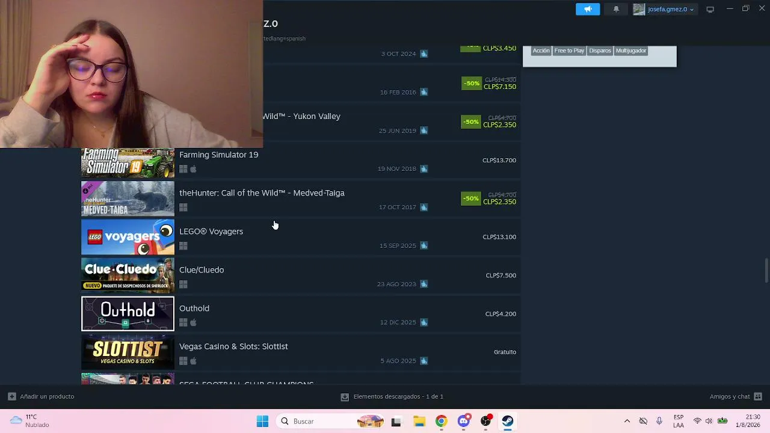Viewport: 770px width, 433px height.
Task: Open the notifications bell
Action: click(616, 9)
